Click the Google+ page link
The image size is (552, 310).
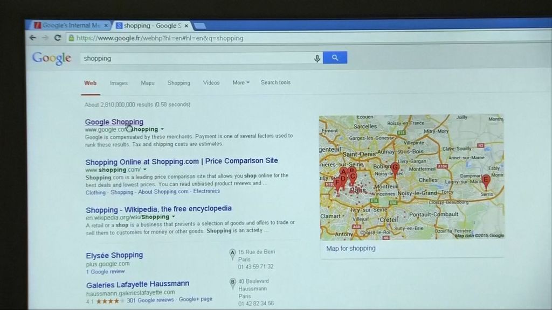tap(195, 299)
